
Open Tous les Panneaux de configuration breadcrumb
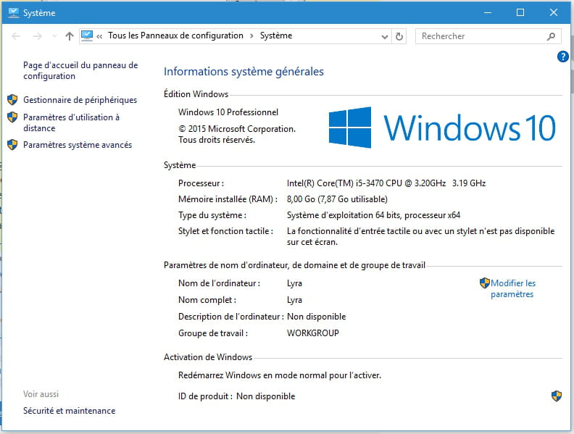coord(175,36)
